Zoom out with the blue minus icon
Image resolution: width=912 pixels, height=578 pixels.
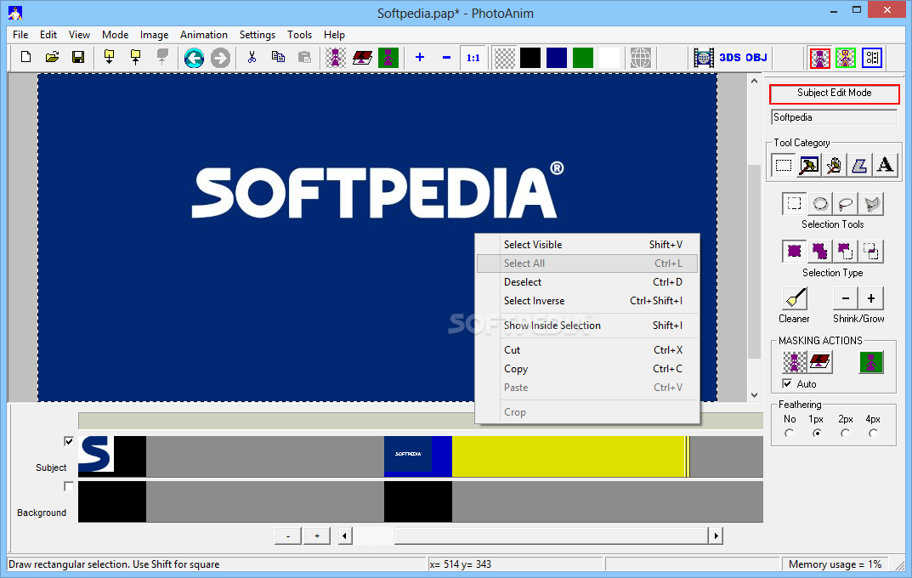(x=447, y=57)
